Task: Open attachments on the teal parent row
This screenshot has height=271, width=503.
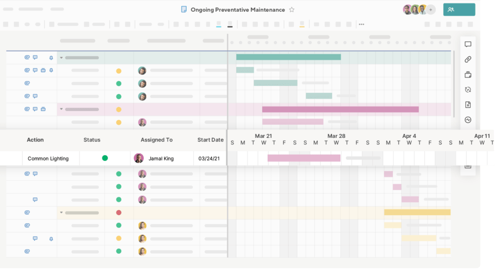Action: 27,57
